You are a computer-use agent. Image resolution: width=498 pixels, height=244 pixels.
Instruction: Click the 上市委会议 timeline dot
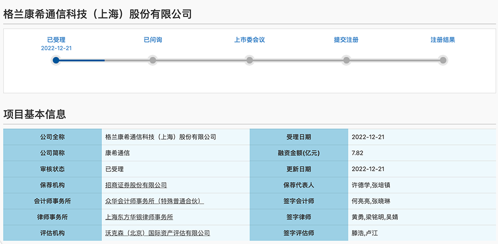coord(249,60)
